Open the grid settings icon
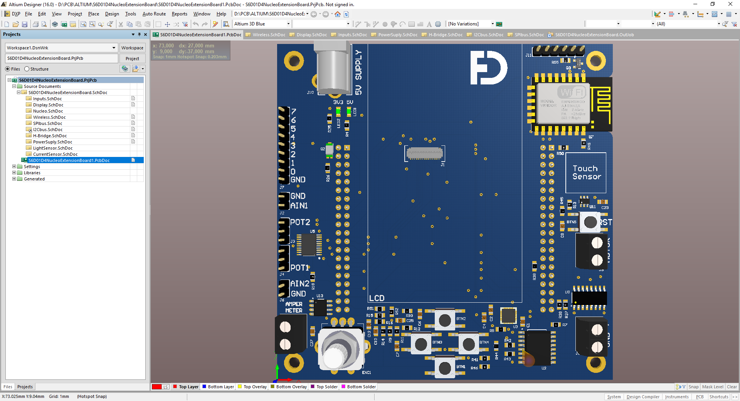 click(x=729, y=14)
